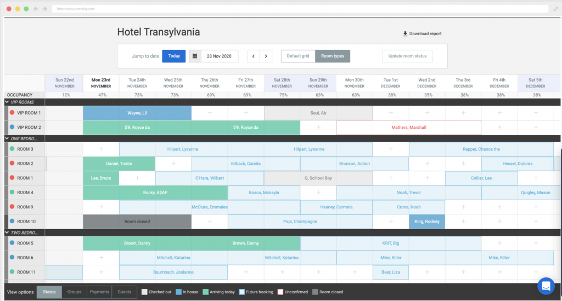Screen dimensions: 562x301
Task: Click the browser back arrow
Action: click(x=36, y=9)
